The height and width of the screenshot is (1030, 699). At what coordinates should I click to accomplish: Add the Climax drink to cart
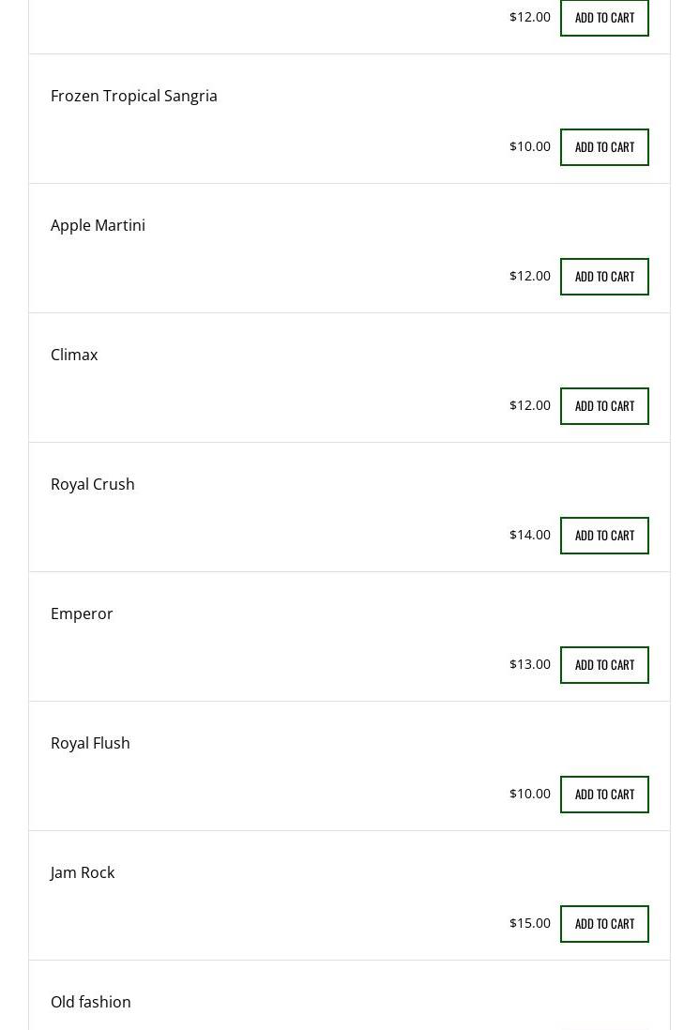click(x=604, y=406)
